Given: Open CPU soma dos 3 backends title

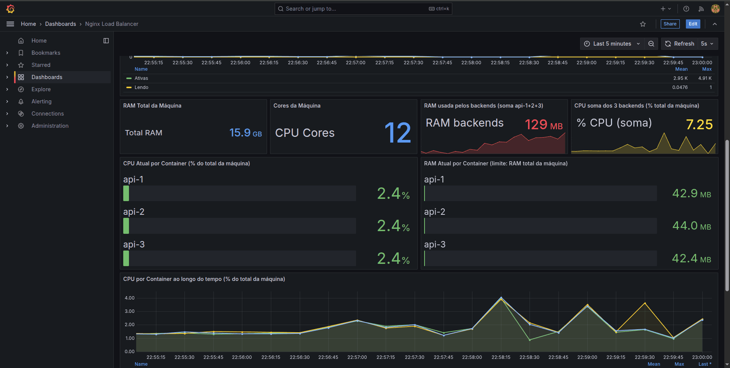Looking at the screenshot, I should (x=636, y=106).
